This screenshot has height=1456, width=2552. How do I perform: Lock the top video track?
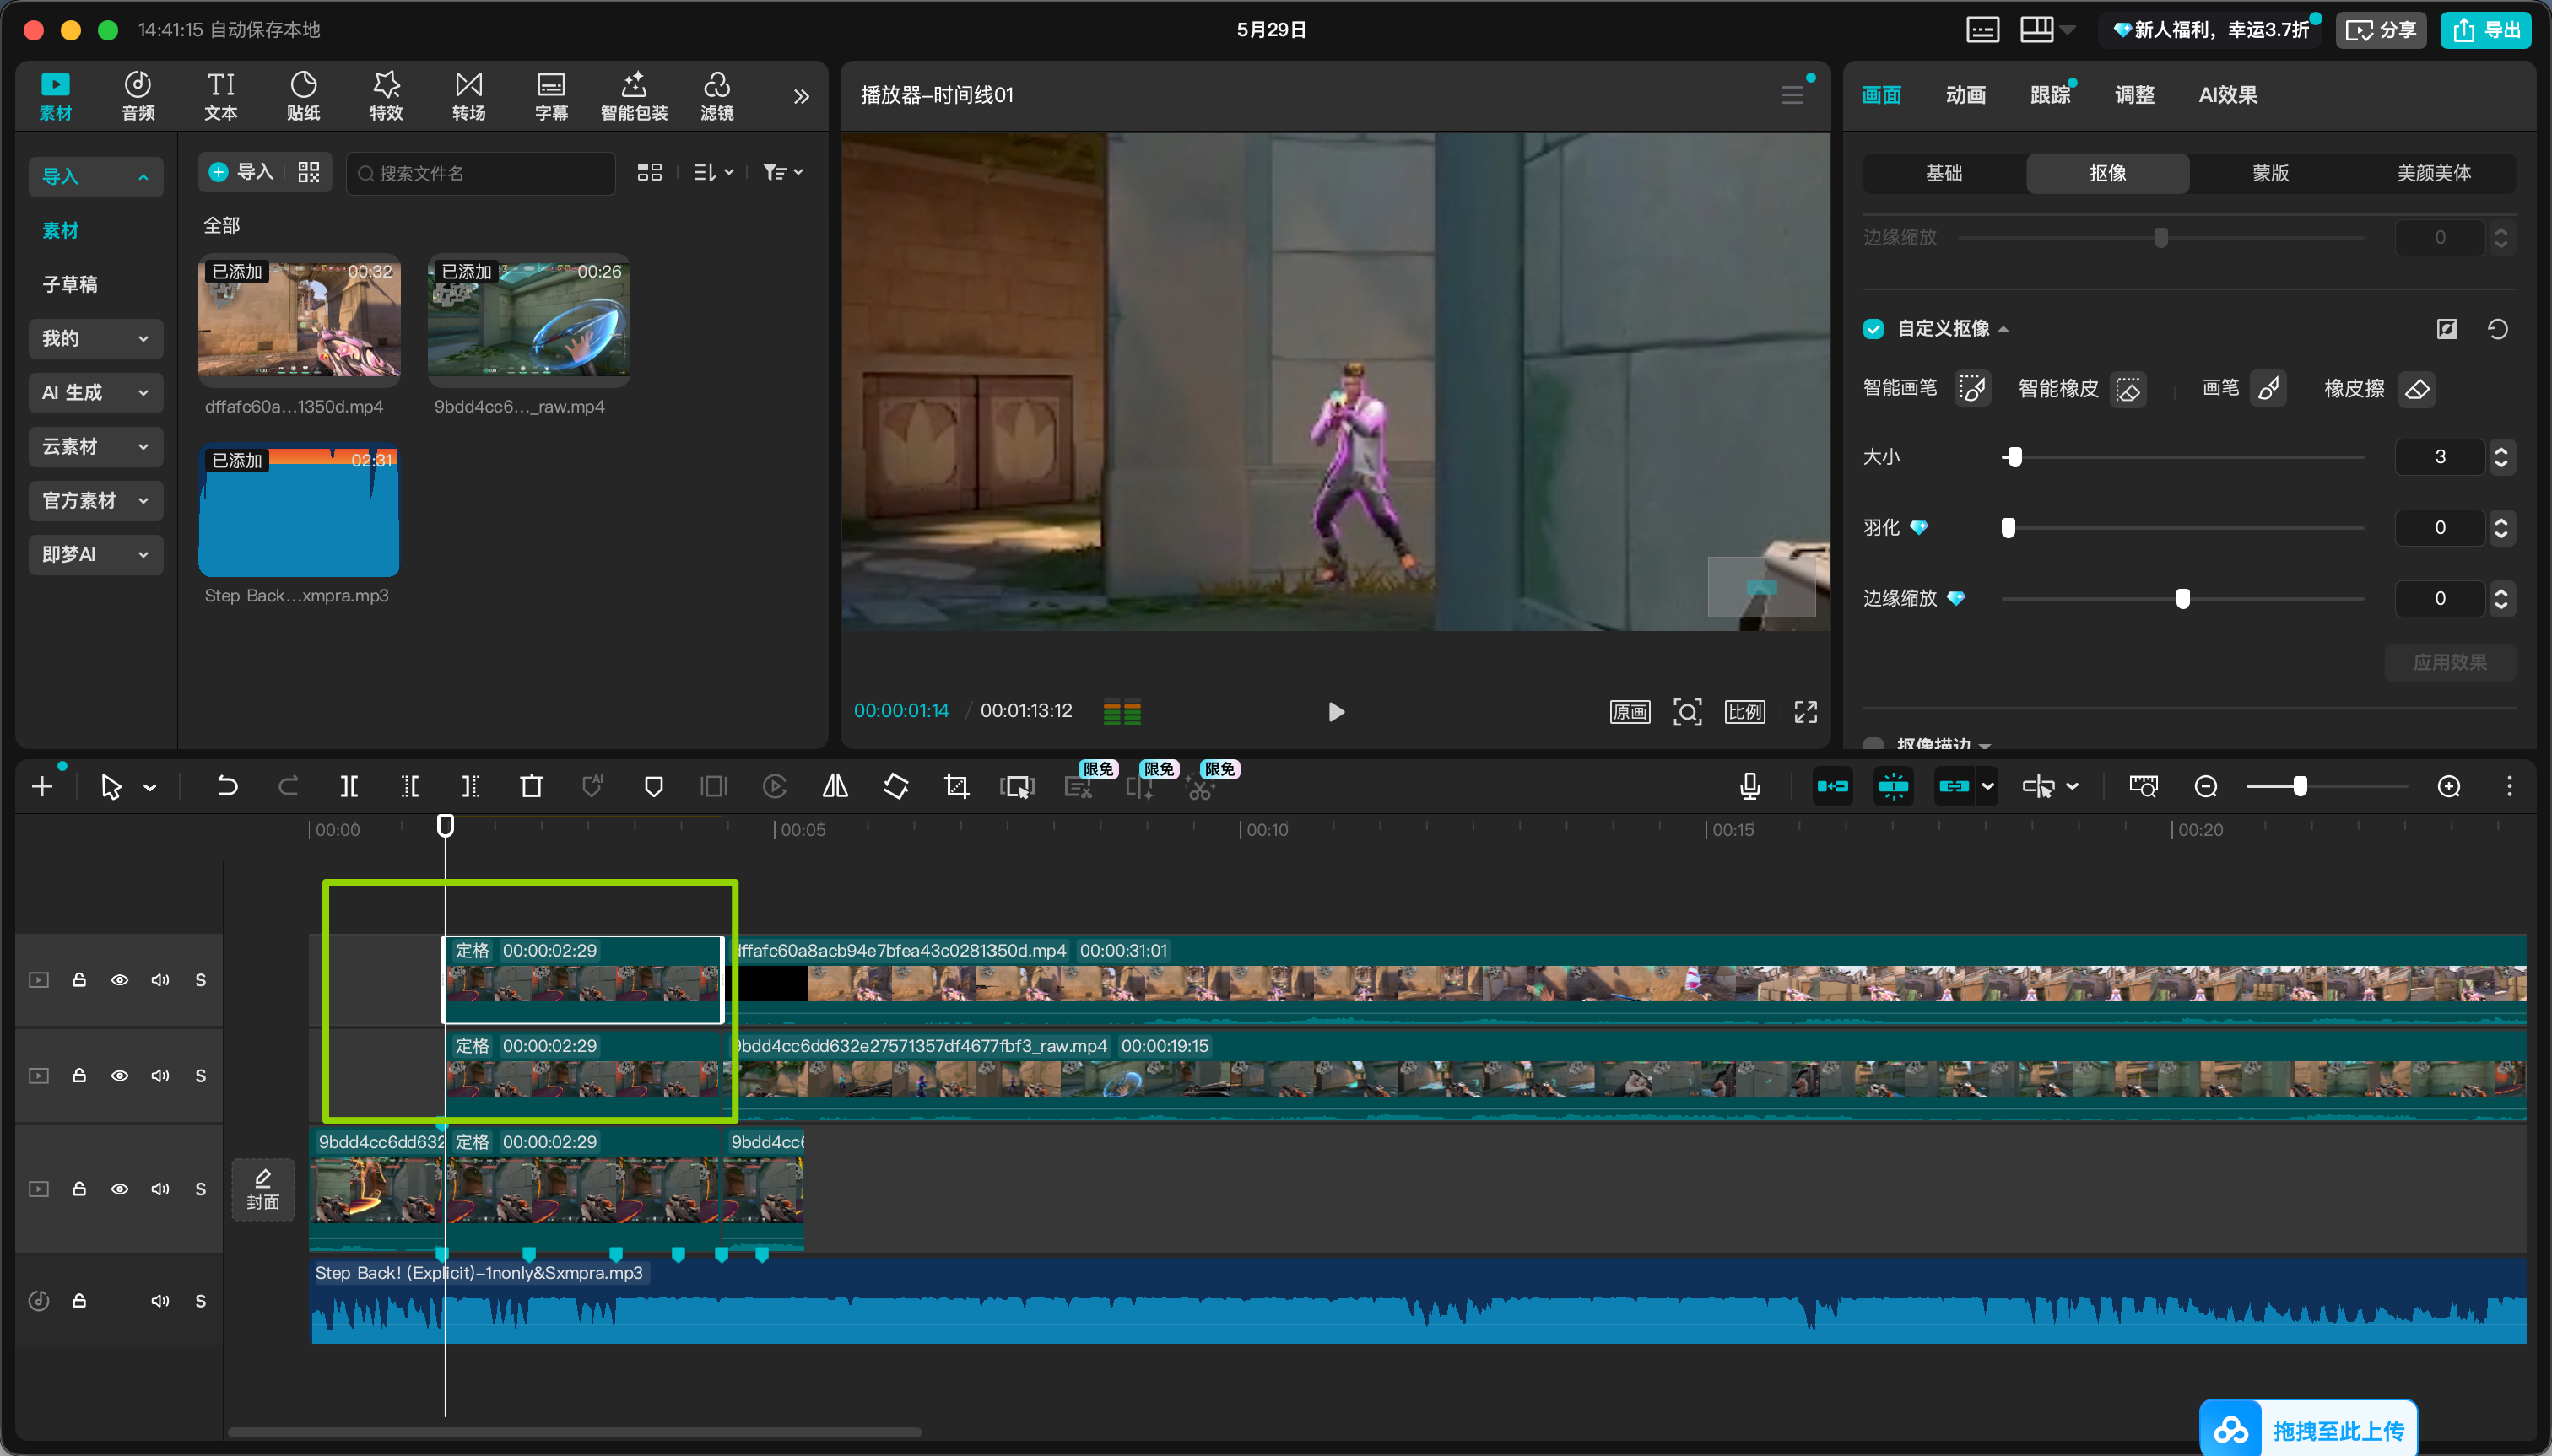click(x=78, y=979)
